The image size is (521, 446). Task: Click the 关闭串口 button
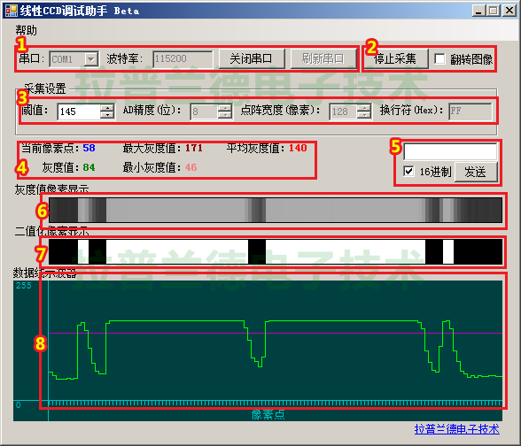[252, 59]
